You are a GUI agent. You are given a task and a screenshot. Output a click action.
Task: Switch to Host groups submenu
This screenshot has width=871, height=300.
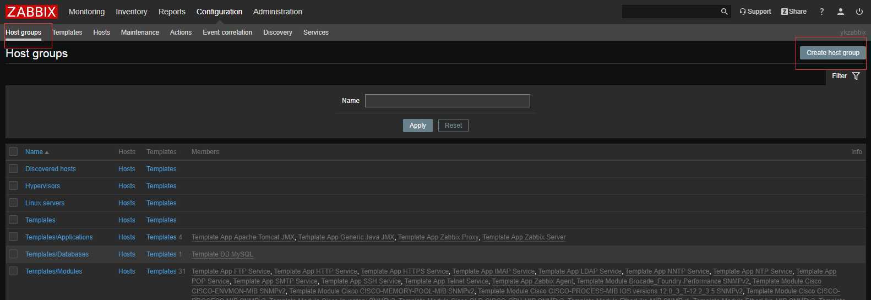[x=23, y=32]
